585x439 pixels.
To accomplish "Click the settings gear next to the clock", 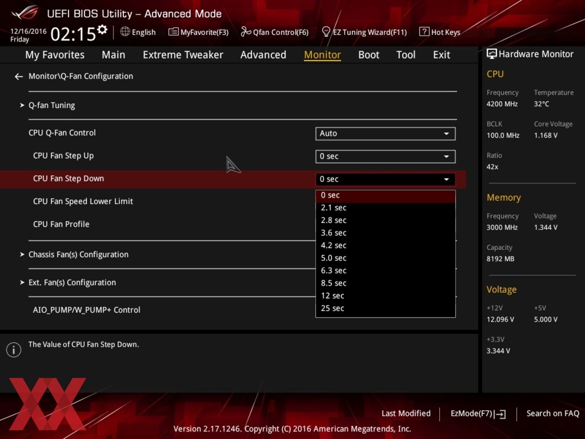I will pyautogui.click(x=102, y=29).
